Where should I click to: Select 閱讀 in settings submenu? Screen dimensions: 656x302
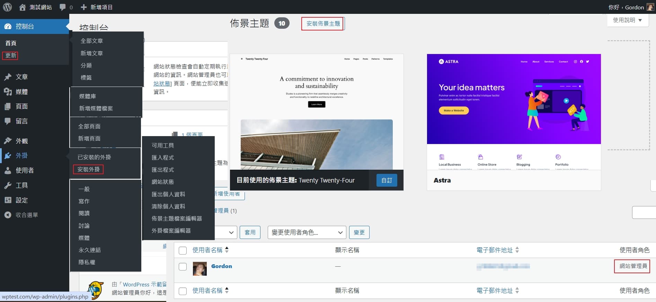click(x=84, y=213)
